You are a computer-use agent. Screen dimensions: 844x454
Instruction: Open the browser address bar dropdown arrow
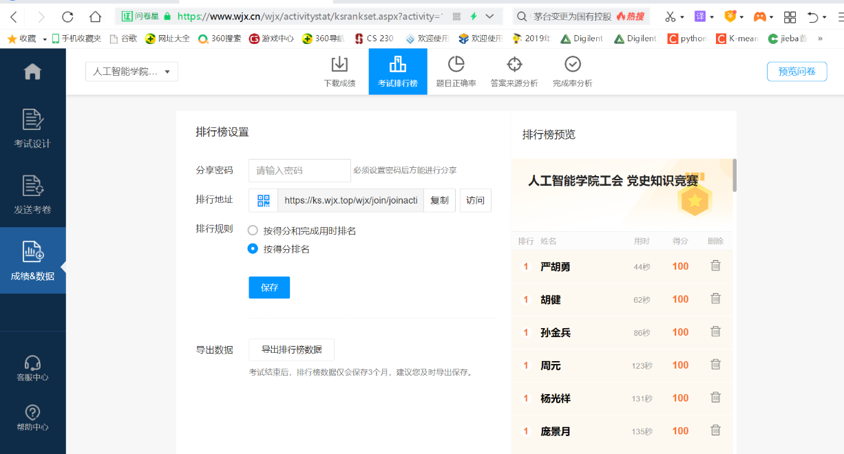tap(489, 17)
